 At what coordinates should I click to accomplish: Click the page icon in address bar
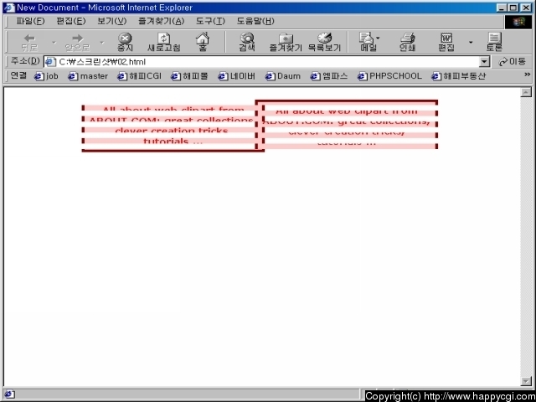coord(50,62)
